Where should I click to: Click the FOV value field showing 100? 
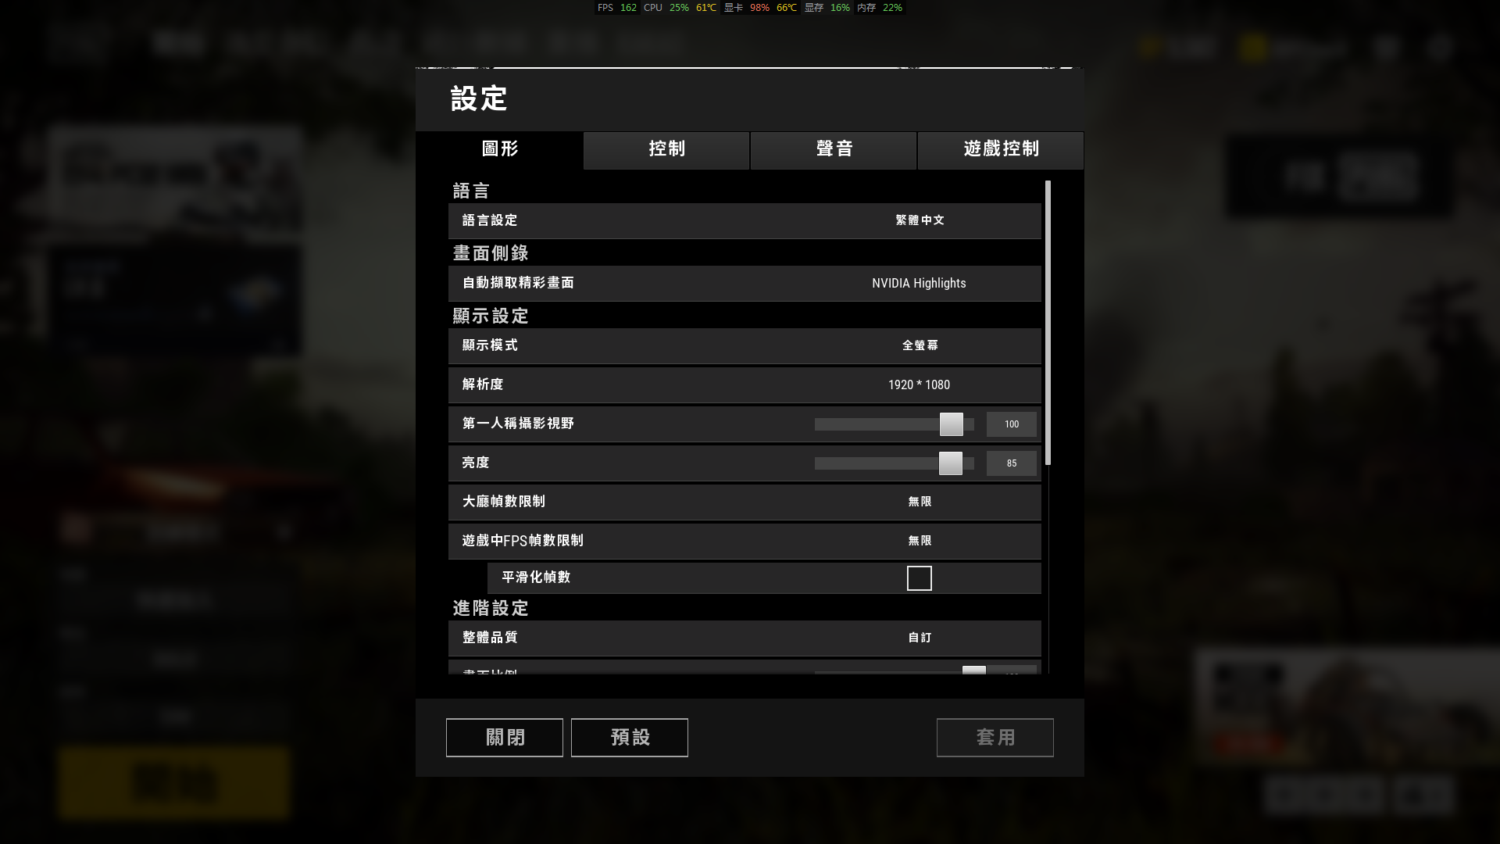pyautogui.click(x=1012, y=424)
